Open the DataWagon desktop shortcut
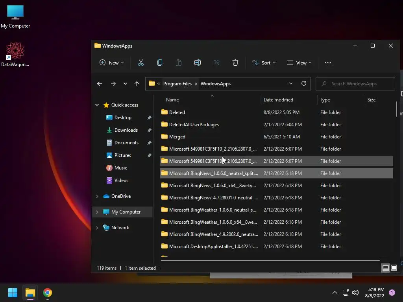 (15, 54)
